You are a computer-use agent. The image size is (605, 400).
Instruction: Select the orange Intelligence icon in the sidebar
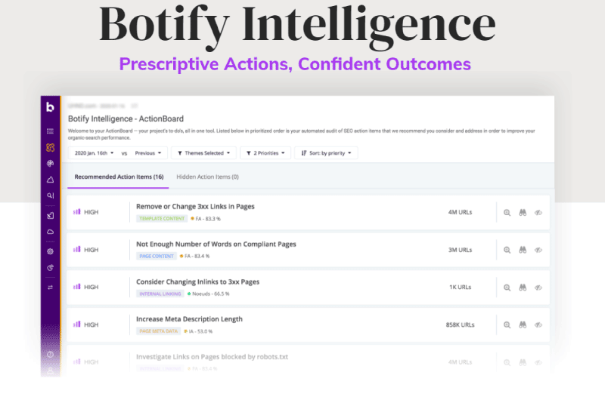50,147
